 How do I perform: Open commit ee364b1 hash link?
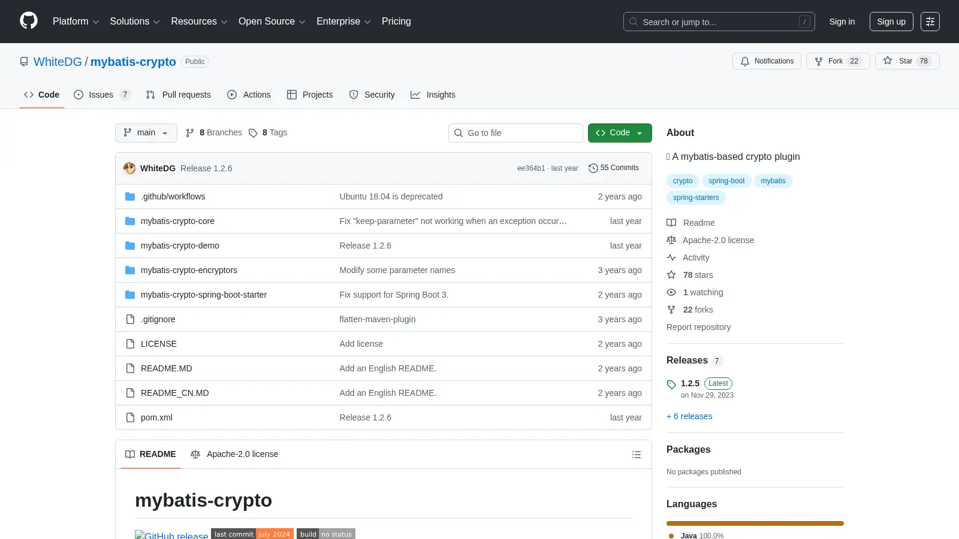531,168
